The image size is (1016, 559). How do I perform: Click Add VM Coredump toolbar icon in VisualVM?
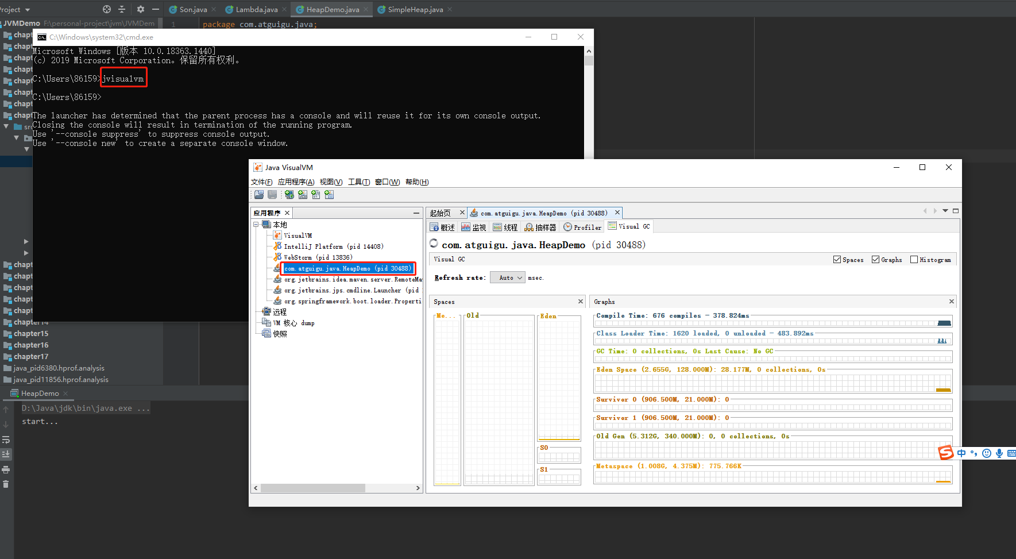pos(316,195)
